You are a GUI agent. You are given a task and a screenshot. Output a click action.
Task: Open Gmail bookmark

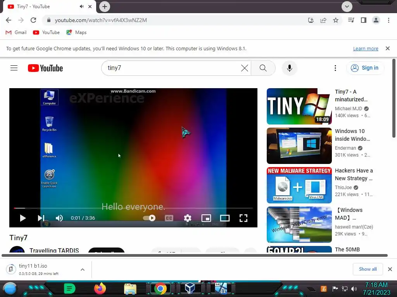[16, 32]
